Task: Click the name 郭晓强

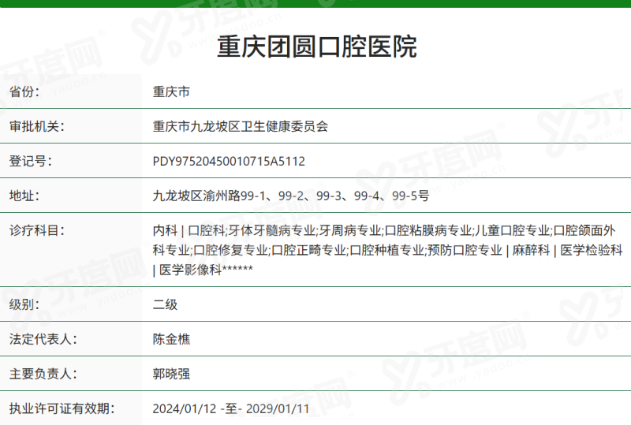Action: click(171, 374)
